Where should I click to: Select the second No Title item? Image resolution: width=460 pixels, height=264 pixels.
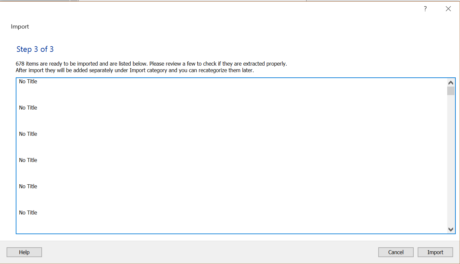[x=28, y=108]
